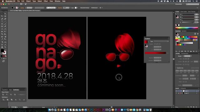The width and height of the screenshot is (200, 112).
Task: Click the gradient slider bar
Action: (x=155, y=53)
